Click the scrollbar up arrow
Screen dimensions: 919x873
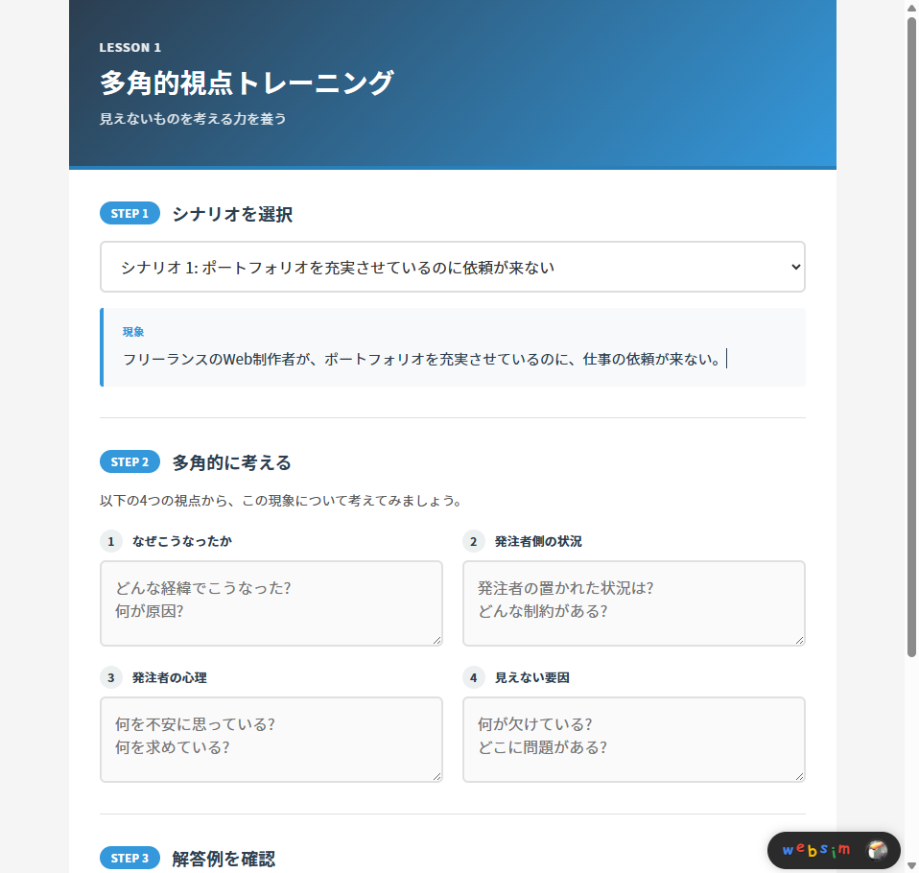click(911, 8)
